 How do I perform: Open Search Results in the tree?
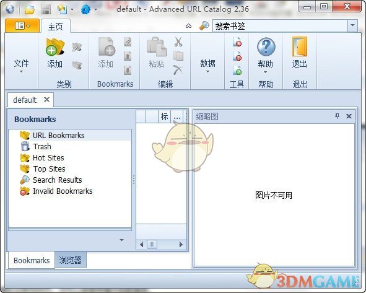tap(58, 180)
